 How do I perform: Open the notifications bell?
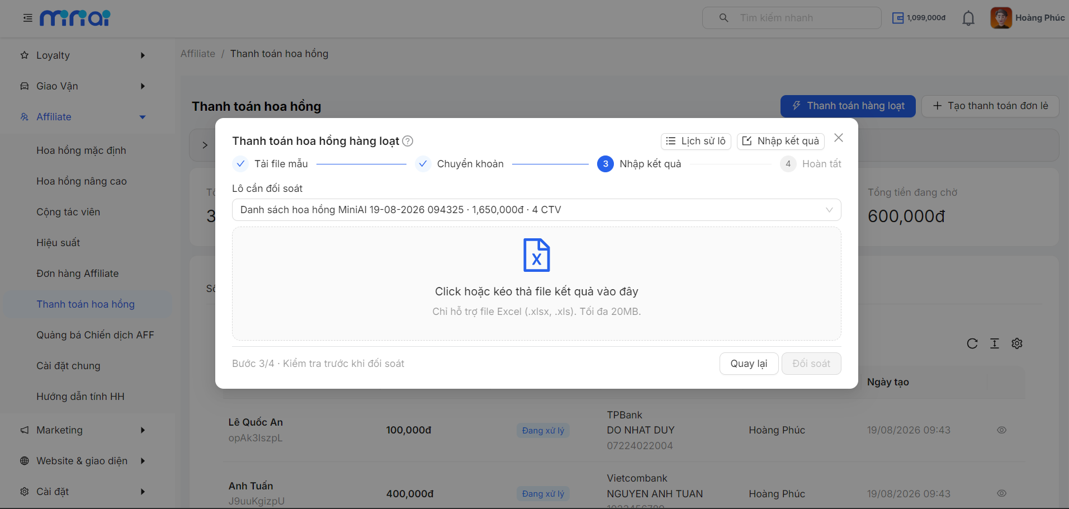(x=968, y=18)
